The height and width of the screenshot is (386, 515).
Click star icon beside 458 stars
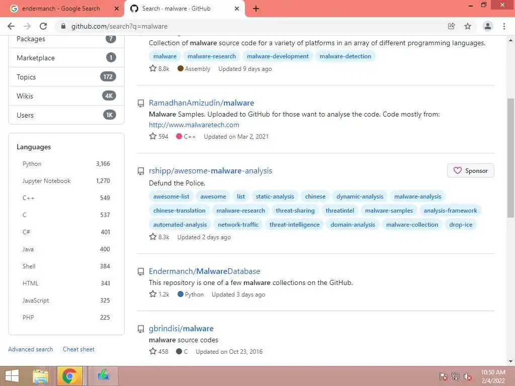click(153, 351)
